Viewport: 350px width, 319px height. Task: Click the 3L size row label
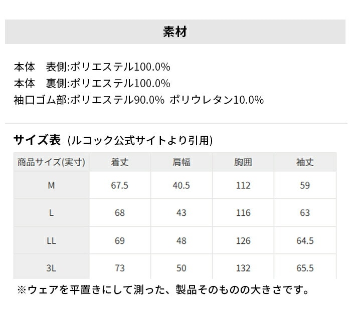[51, 268]
